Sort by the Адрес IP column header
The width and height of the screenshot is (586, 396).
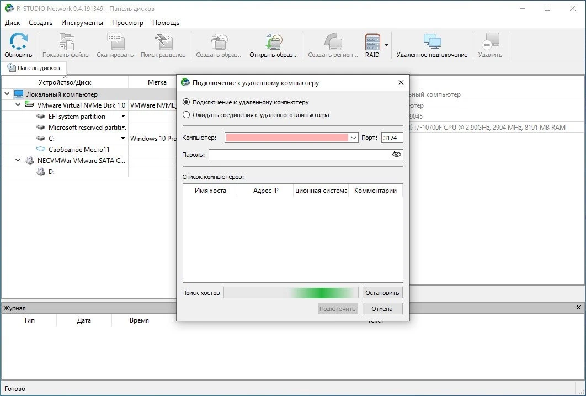266,191
